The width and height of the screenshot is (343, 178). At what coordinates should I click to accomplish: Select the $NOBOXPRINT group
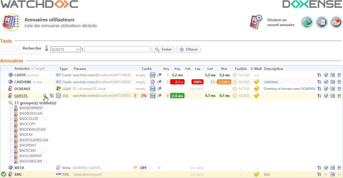point(31,108)
